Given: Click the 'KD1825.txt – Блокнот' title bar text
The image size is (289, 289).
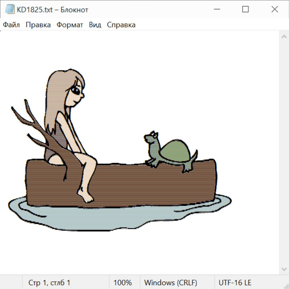Looking at the screenshot, I should [x=53, y=10].
